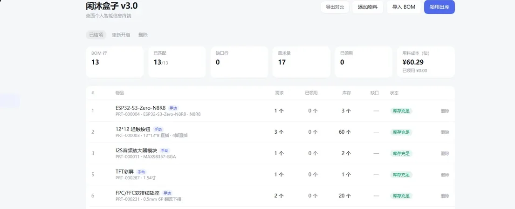Click the 库存充足 badge for ESP32-S3-Zero-N8R8
This screenshot has width=515, height=209.
pyautogui.click(x=401, y=111)
